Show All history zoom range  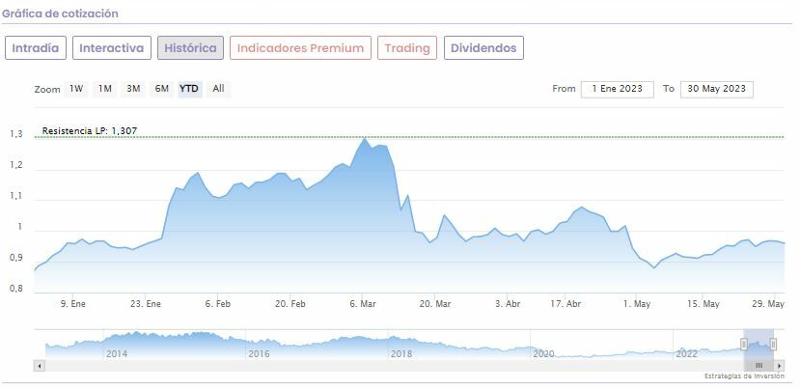[x=219, y=89]
